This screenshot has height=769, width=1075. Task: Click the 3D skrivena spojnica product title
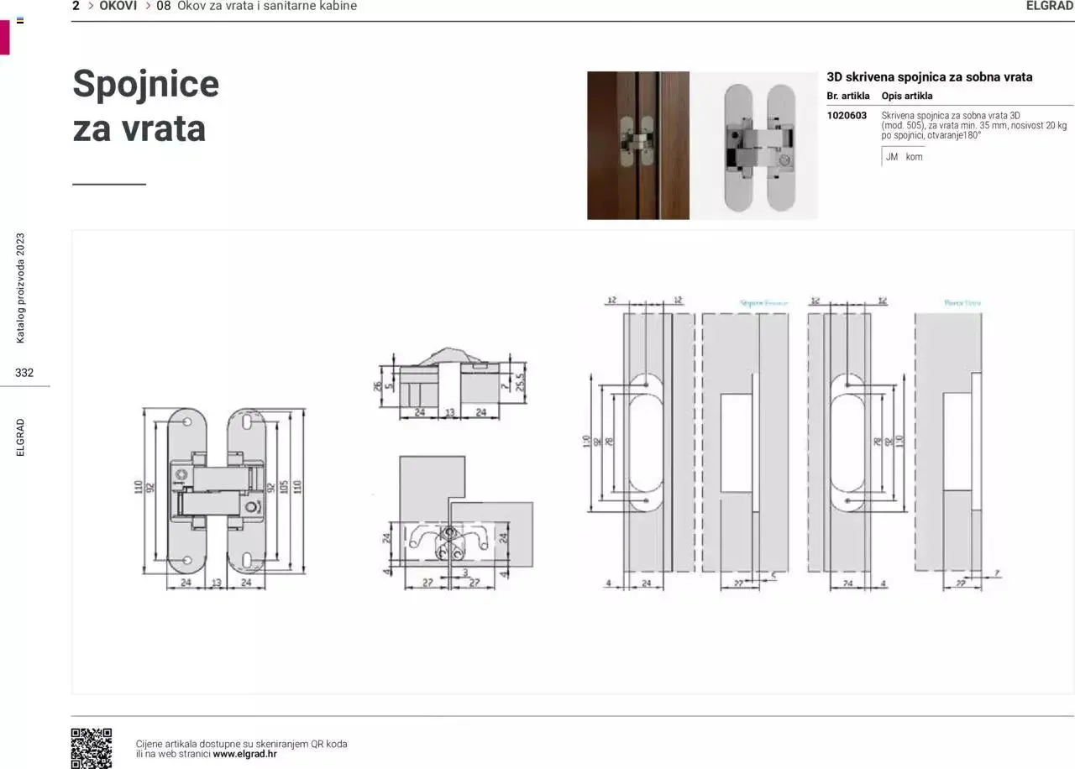point(930,77)
